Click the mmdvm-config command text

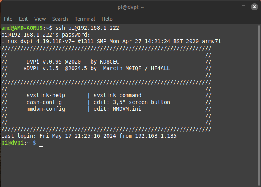coord(46,109)
